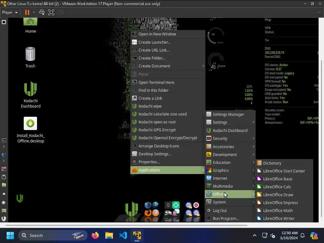Click the Internet category icon
Viewport: 324px width, 243px height.
209,178
